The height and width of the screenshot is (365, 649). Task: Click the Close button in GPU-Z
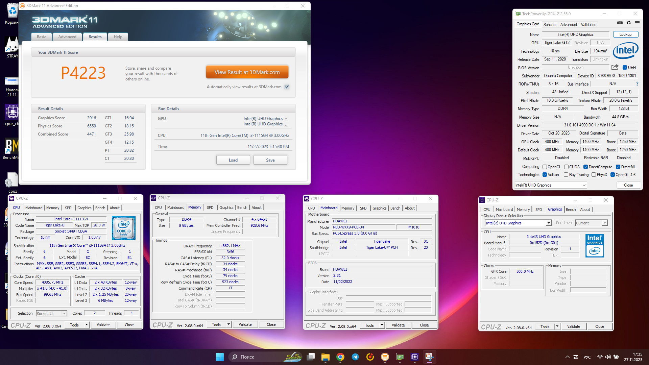coord(628,185)
